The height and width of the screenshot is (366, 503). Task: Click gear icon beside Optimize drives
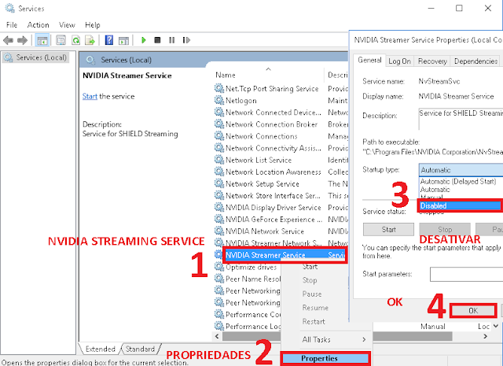[219, 267]
